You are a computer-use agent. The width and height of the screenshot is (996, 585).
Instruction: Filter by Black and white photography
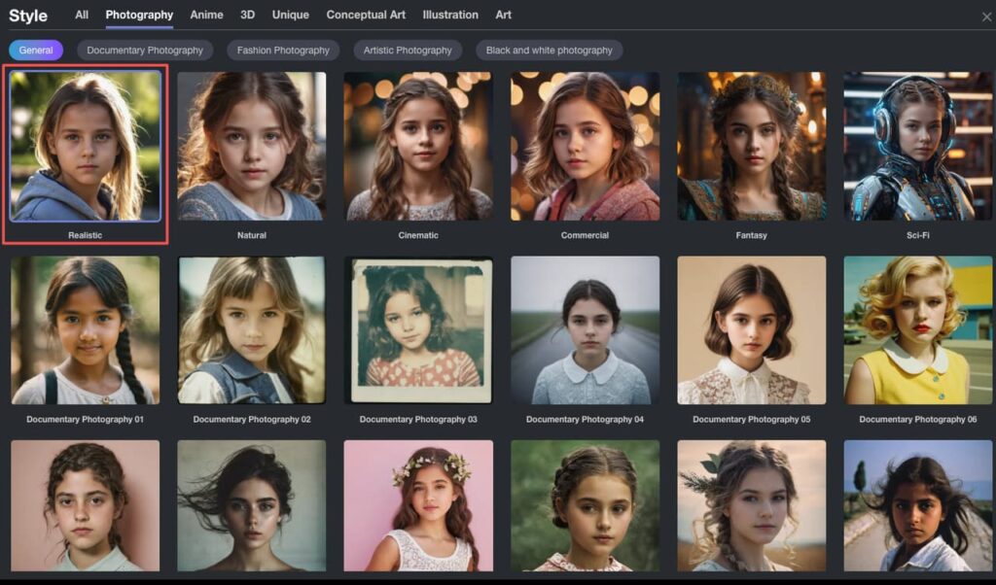[550, 51]
